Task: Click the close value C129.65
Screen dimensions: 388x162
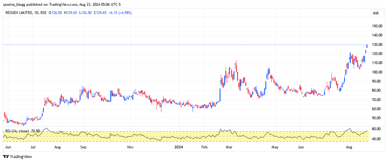Action: pos(100,13)
